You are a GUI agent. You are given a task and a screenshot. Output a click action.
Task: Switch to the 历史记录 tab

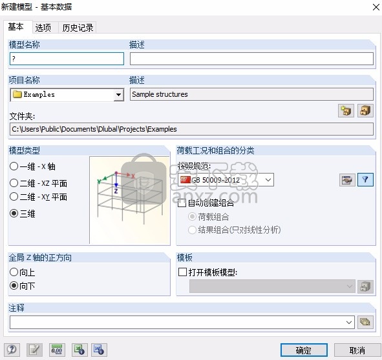click(78, 28)
